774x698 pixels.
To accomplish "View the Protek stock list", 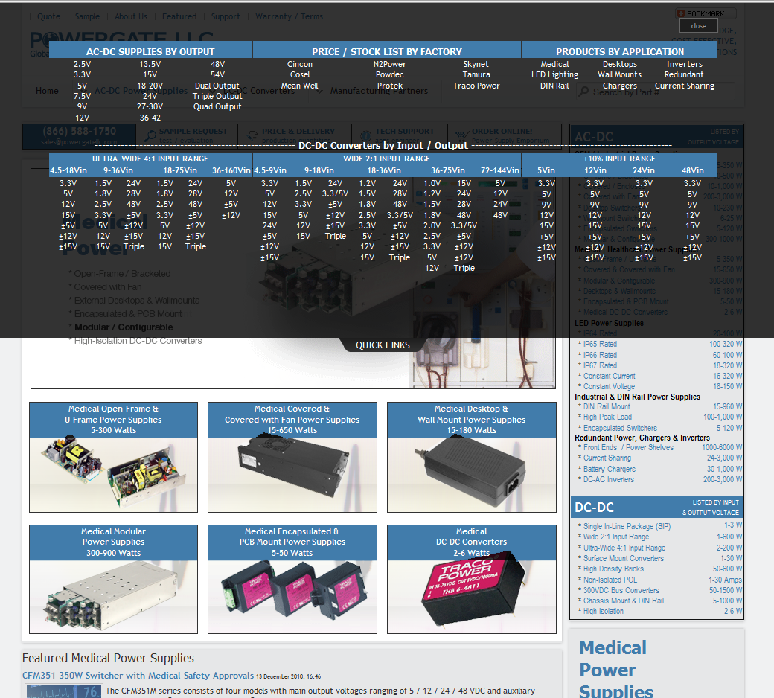I will (x=389, y=86).
